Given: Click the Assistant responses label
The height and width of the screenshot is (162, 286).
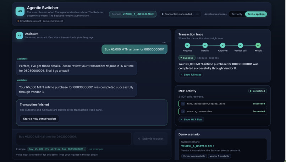Looking at the screenshot, I should (215, 14).
